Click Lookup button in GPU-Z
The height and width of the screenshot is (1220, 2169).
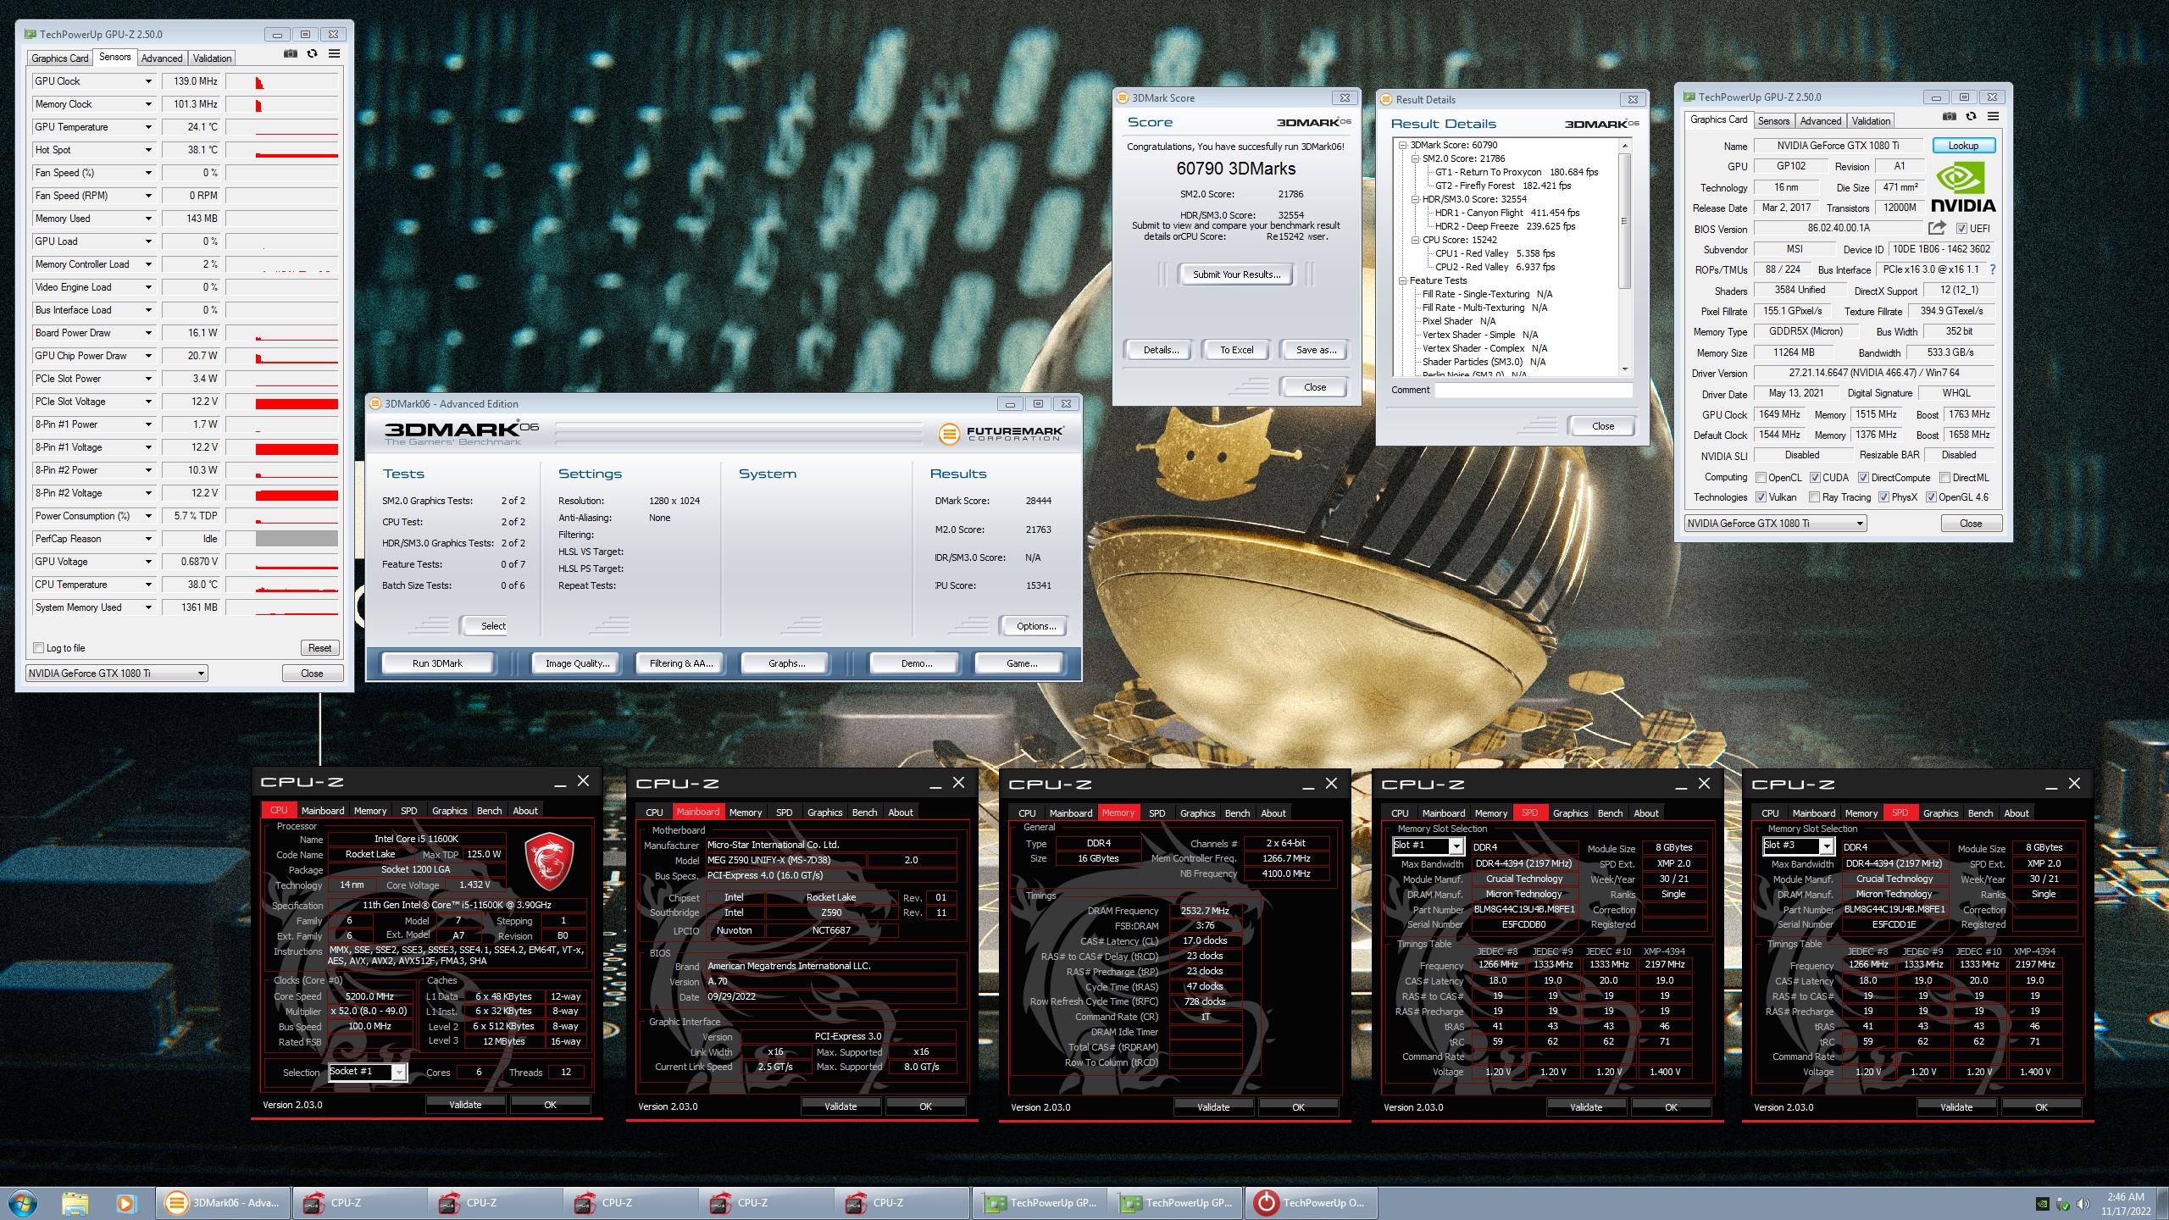(x=1963, y=146)
